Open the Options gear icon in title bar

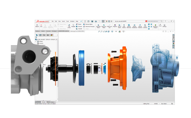coord(111,21)
